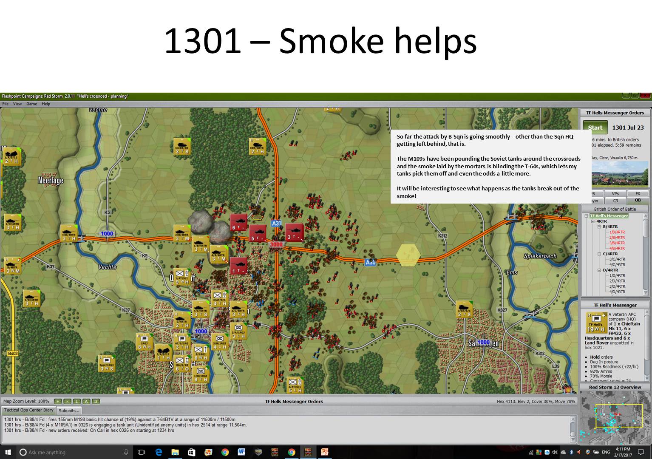The image size is (652, 459).
Task: Select the 2/B/4RTR tank unit counter
Action: [182, 233]
